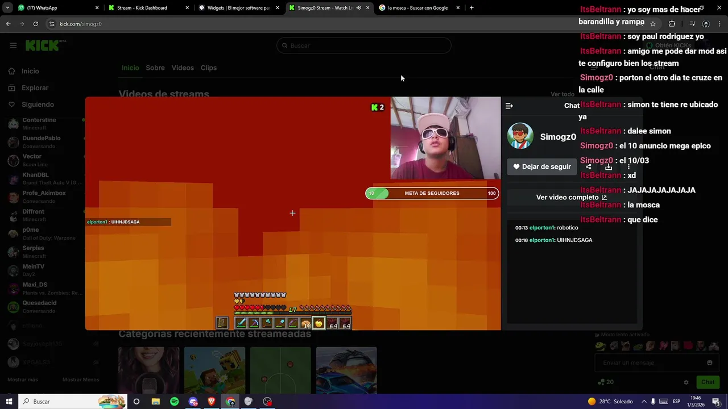The height and width of the screenshot is (409, 728).
Task: Click the META DE SEGUIDORES progress bar
Action: [x=432, y=193]
